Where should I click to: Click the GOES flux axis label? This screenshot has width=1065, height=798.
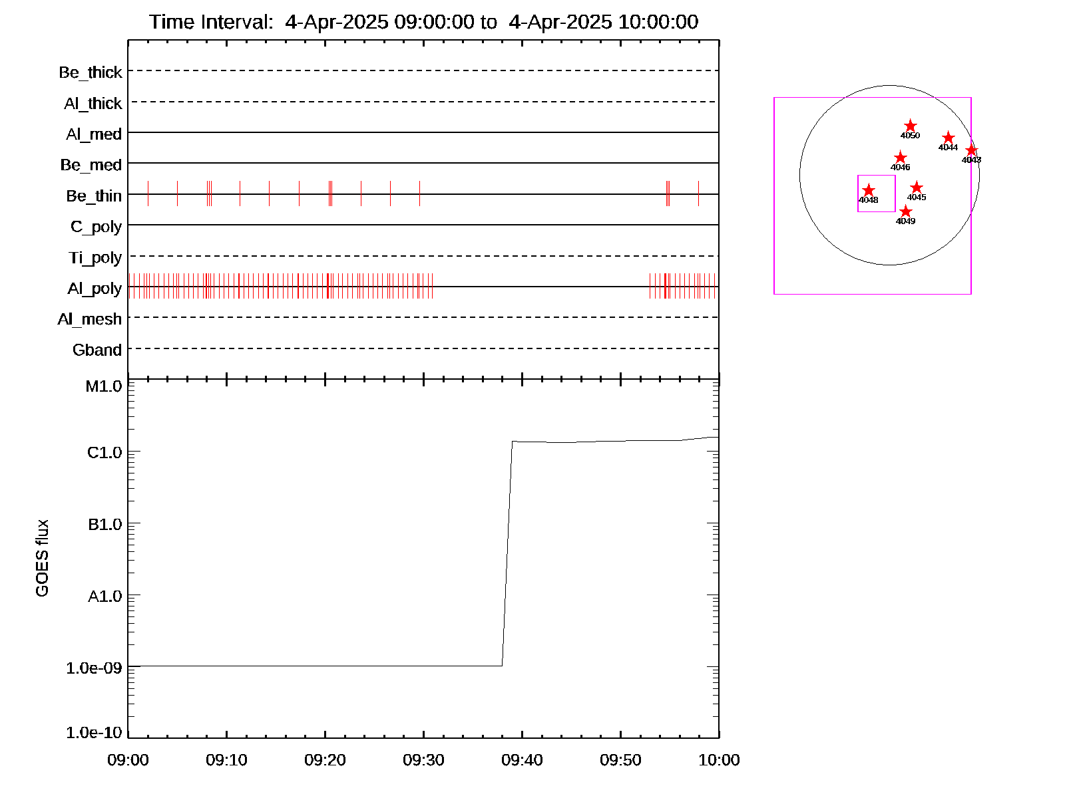(x=42, y=558)
